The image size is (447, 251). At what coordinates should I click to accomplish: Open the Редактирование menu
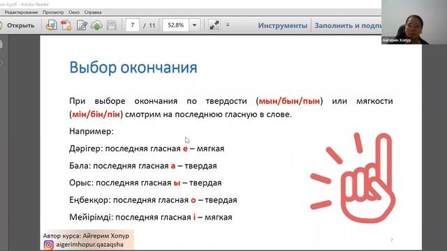[x=22, y=13]
